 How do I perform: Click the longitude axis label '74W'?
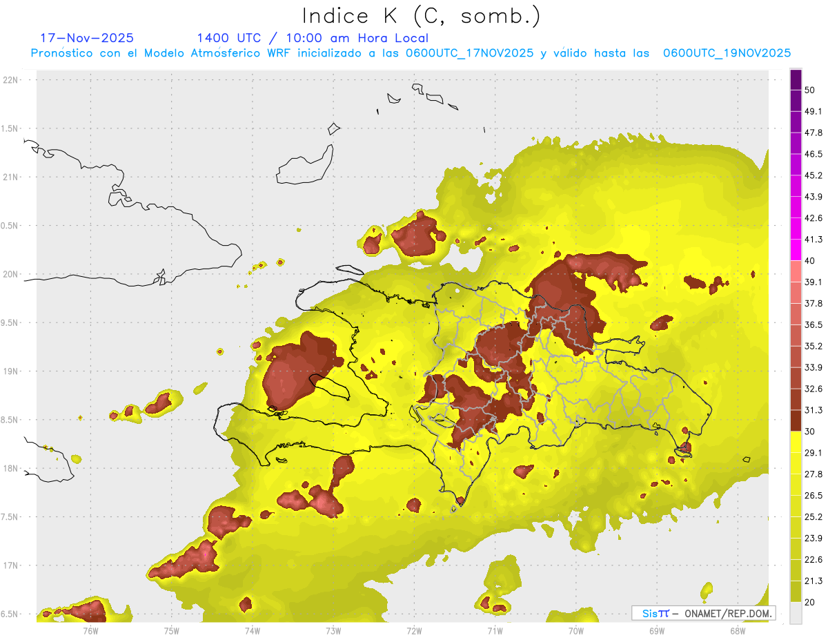click(253, 630)
